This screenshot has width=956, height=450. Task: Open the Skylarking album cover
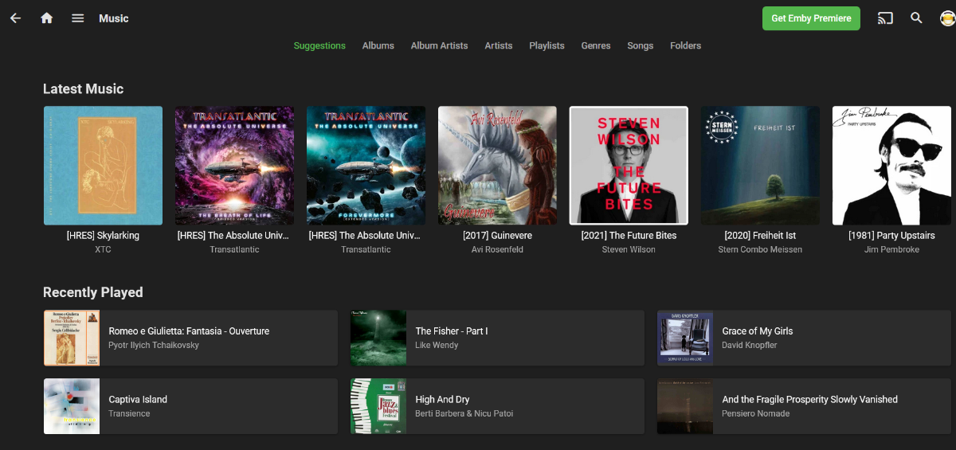(103, 166)
